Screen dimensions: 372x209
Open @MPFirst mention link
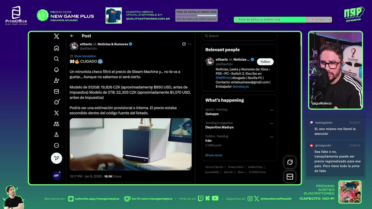[223, 78]
